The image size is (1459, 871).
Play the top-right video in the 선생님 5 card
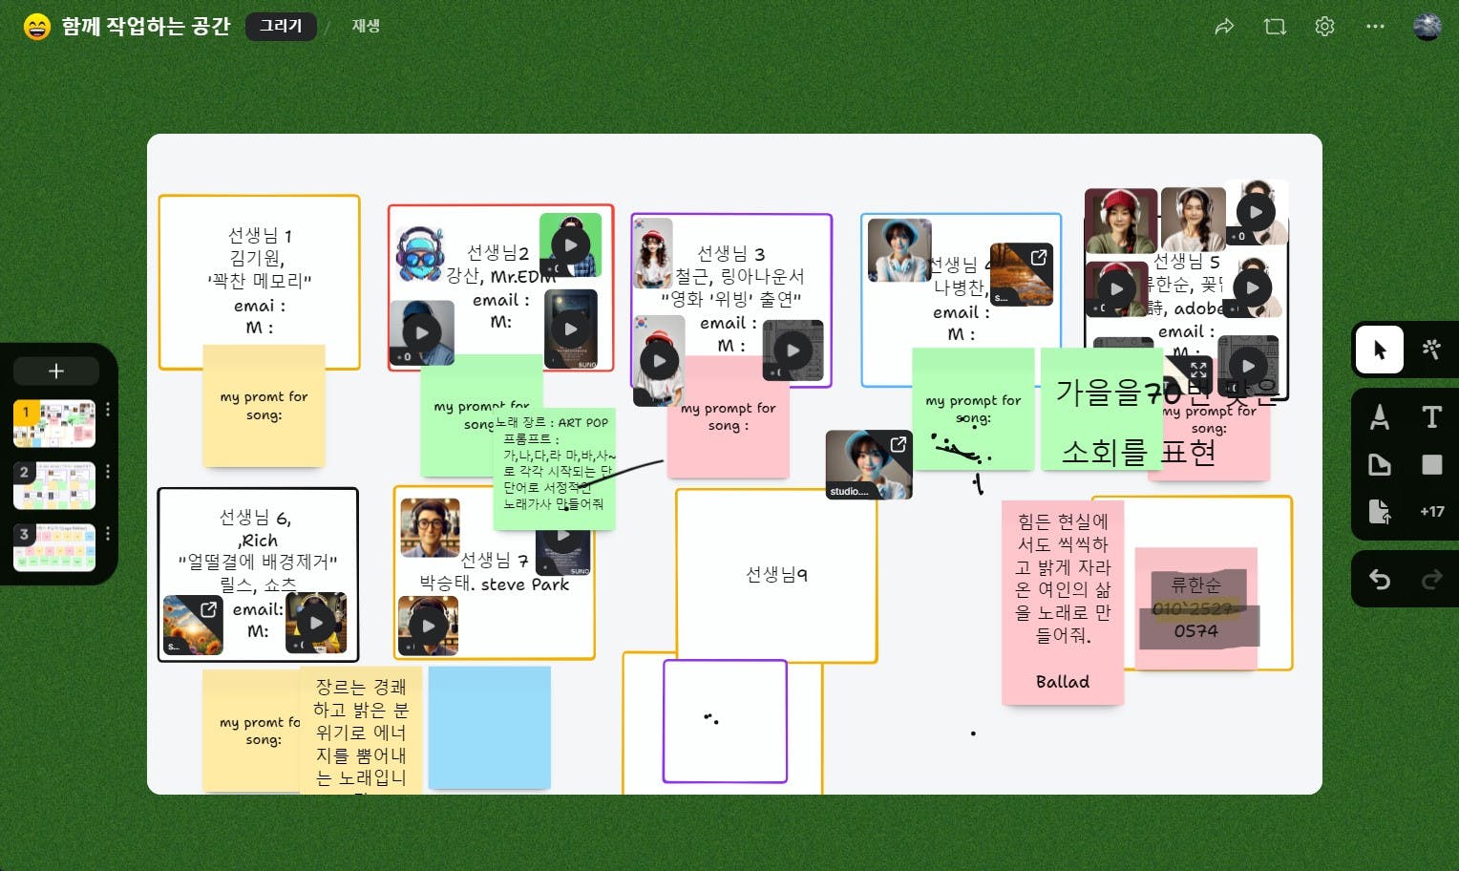coord(1256,212)
